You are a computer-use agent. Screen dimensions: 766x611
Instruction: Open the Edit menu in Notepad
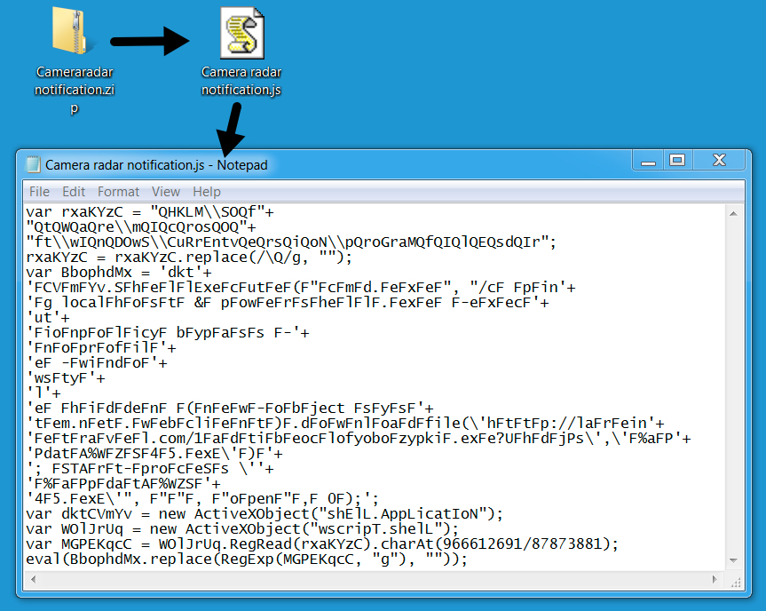[x=74, y=192]
